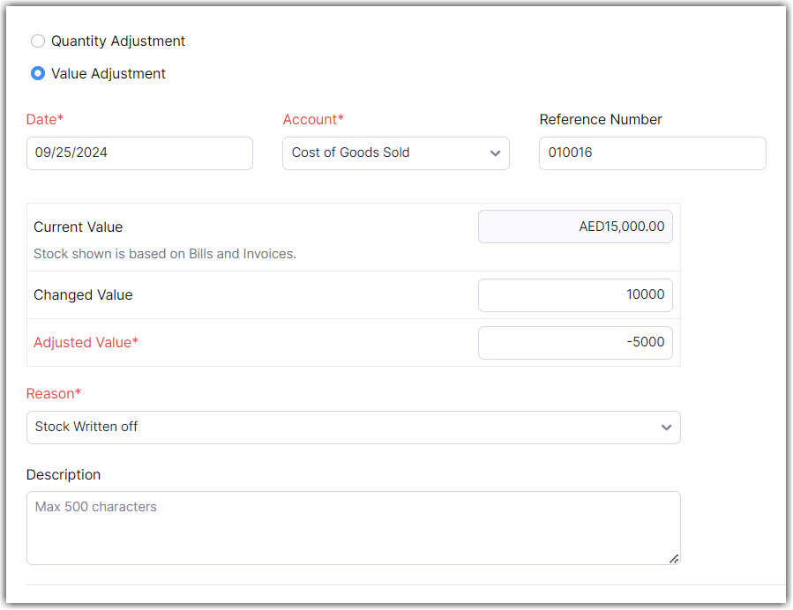This screenshot has width=793, height=610.
Task: Edit the Changed Value input showing 10000
Action: click(575, 295)
